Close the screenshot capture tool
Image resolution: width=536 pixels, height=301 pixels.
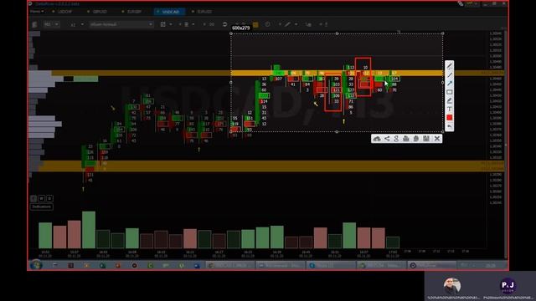click(x=437, y=139)
